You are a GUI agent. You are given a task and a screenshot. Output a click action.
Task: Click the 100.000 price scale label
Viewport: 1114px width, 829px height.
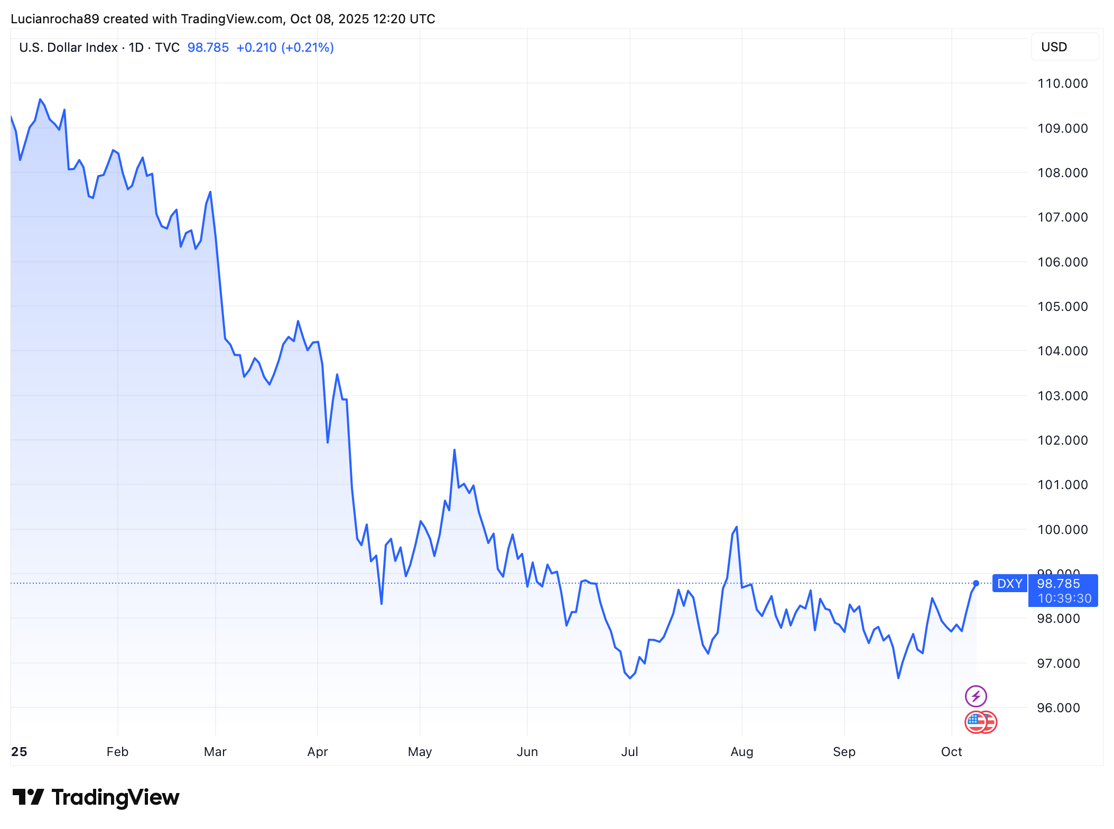pyautogui.click(x=1062, y=529)
